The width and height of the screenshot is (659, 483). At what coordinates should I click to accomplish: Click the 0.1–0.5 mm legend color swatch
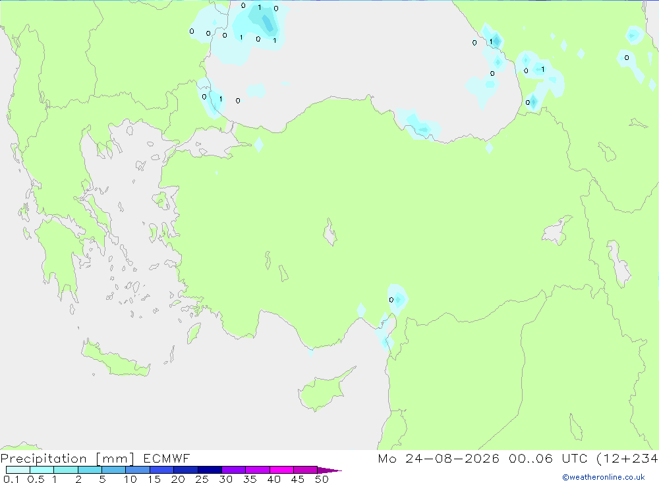click(18, 470)
